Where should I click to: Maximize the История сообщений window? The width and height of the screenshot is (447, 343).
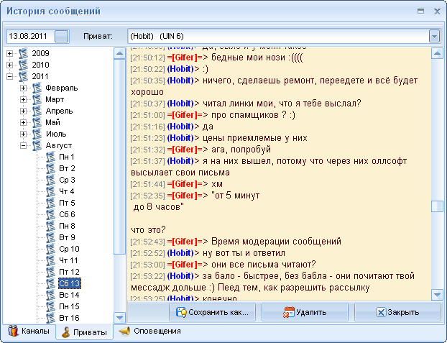(x=421, y=11)
